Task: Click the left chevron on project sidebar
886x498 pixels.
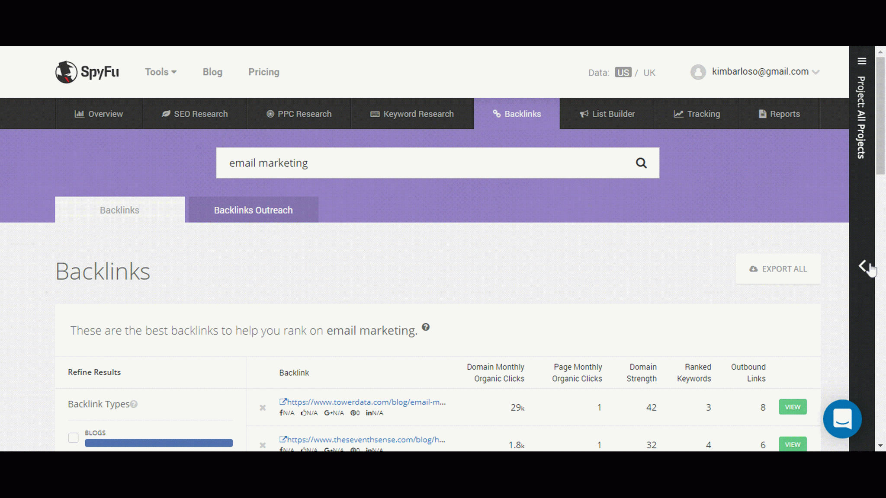Action: pos(863,266)
